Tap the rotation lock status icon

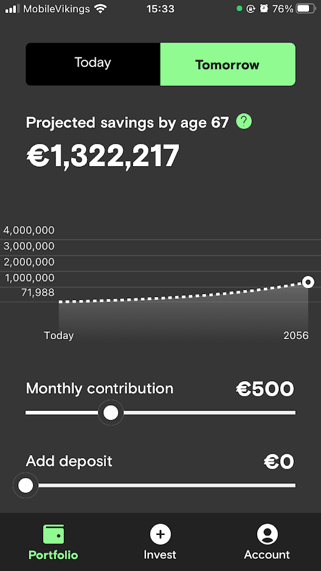(251, 8)
